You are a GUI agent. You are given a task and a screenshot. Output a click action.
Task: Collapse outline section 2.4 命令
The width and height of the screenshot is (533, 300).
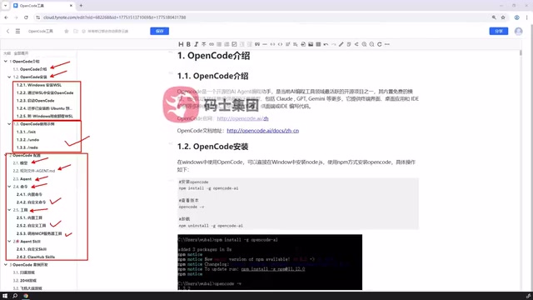pyautogui.click(x=9, y=187)
